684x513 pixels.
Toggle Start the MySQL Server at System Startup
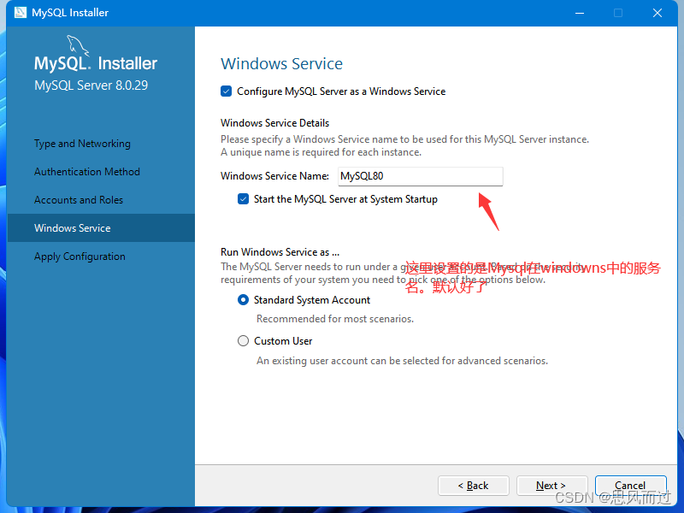pos(243,199)
